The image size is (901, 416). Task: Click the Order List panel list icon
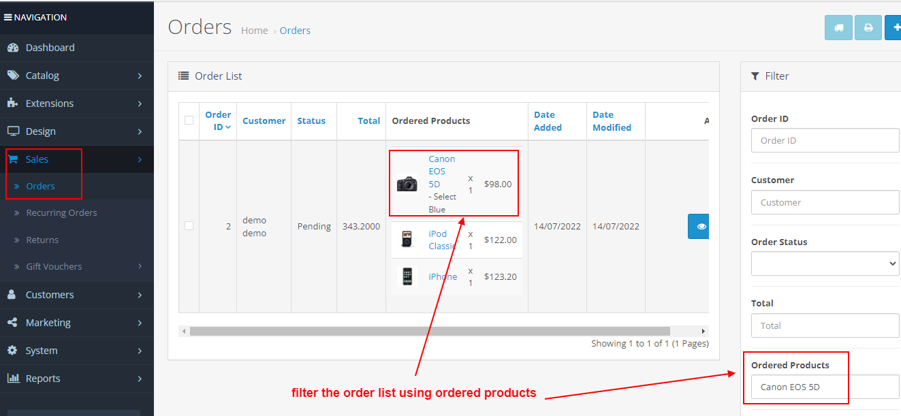pyautogui.click(x=183, y=76)
